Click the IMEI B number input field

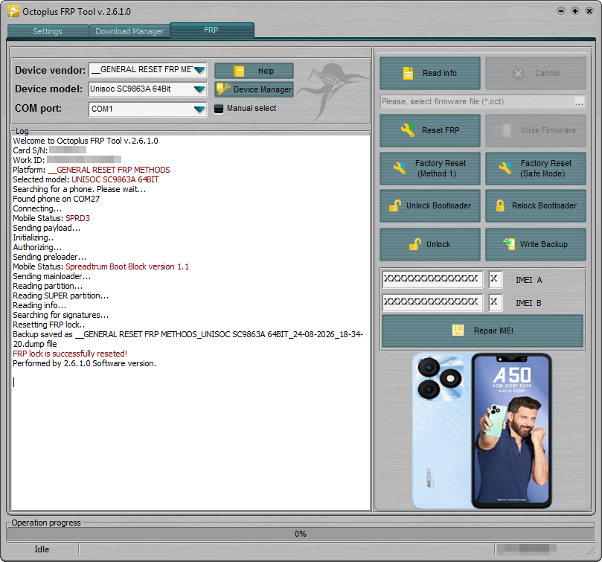pos(432,302)
